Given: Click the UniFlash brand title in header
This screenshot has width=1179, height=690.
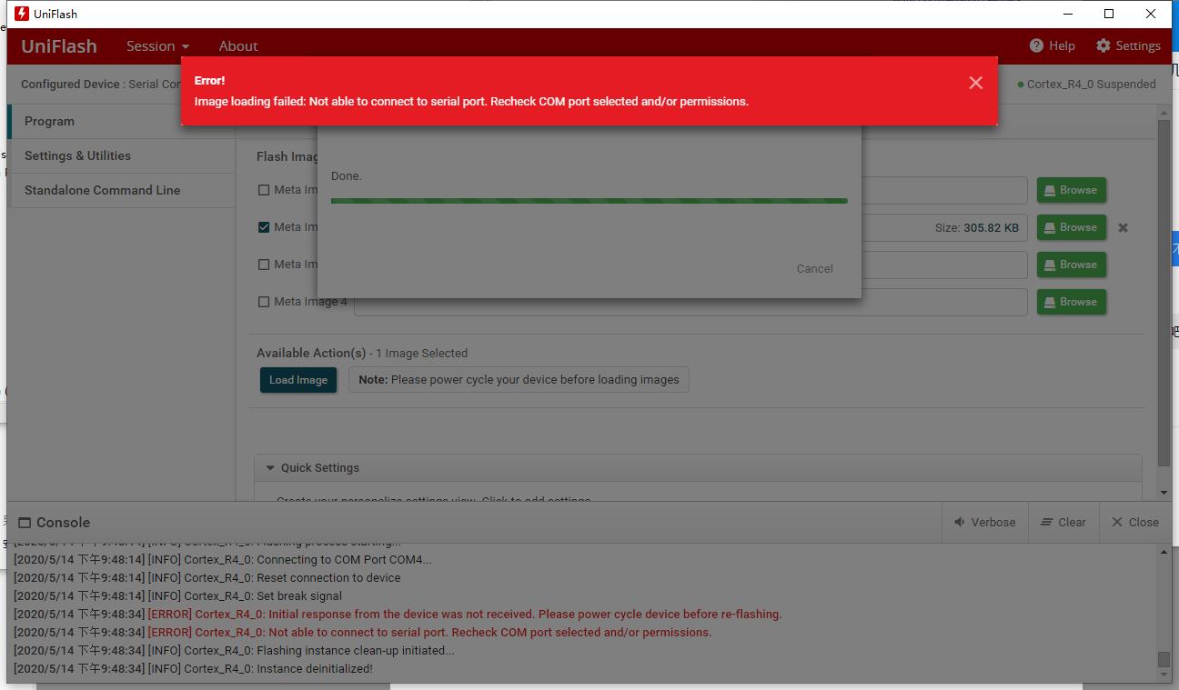Looking at the screenshot, I should point(59,46).
